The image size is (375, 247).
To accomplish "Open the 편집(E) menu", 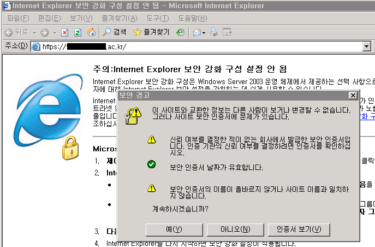I will 50,18.
